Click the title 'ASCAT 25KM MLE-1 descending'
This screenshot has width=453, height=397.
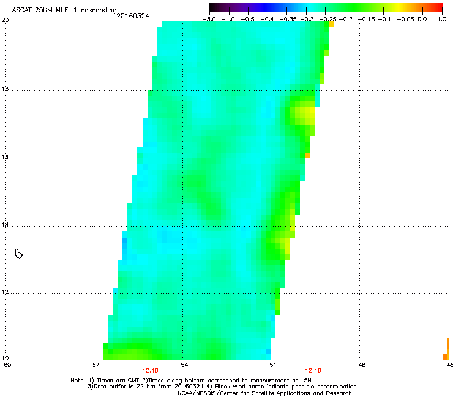pyautogui.click(x=64, y=10)
